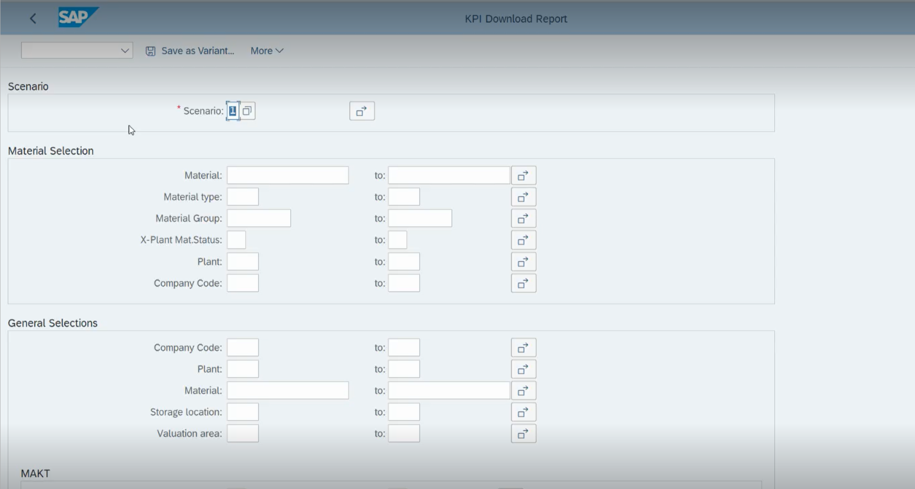Open multiple selection for Material type

523,197
